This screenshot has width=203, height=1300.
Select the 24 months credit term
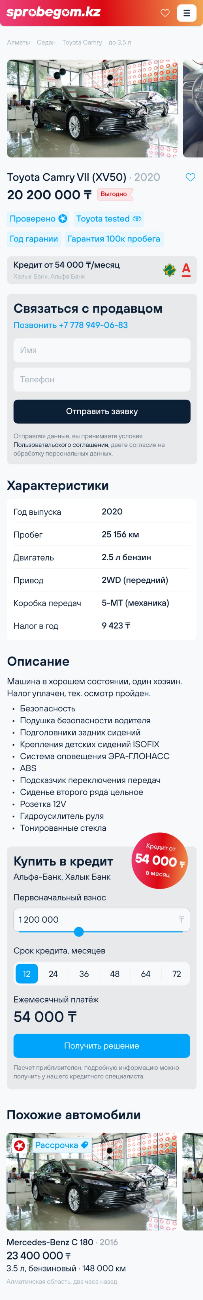53,974
